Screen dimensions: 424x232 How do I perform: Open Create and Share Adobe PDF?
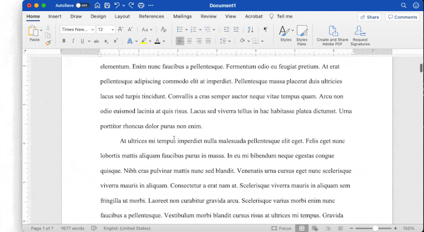tap(332, 35)
